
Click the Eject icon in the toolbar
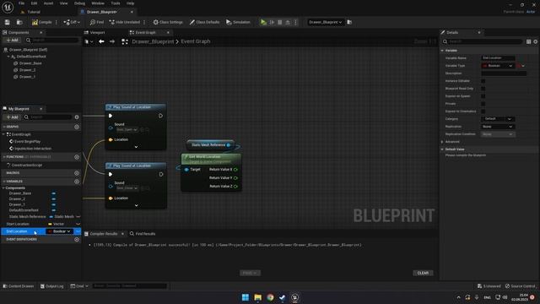tap(288, 22)
